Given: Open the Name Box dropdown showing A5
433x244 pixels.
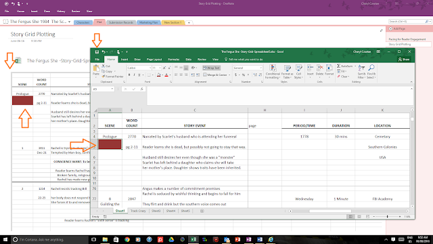Looking at the screenshot, I should (112, 89).
